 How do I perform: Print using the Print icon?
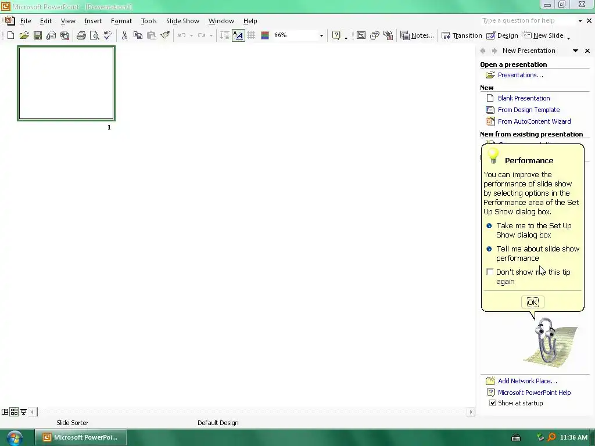coord(81,35)
